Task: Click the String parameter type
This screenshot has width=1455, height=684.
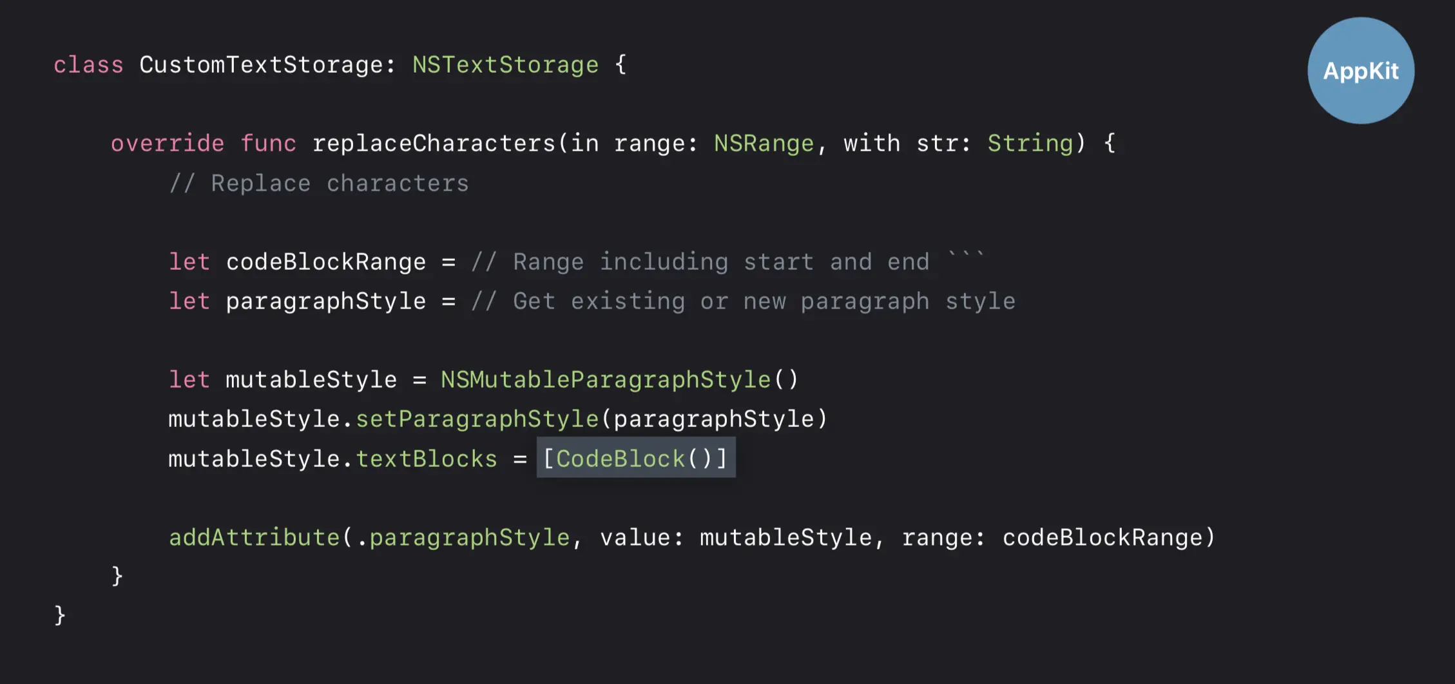Action: click(x=1030, y=143)
